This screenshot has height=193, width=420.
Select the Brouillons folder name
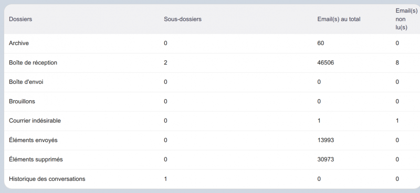pos(22,101)
